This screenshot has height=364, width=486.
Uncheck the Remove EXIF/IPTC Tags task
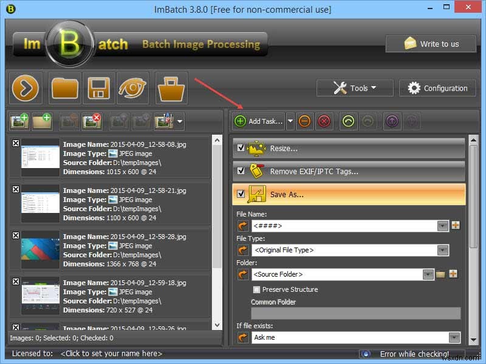tap(242, 170)
